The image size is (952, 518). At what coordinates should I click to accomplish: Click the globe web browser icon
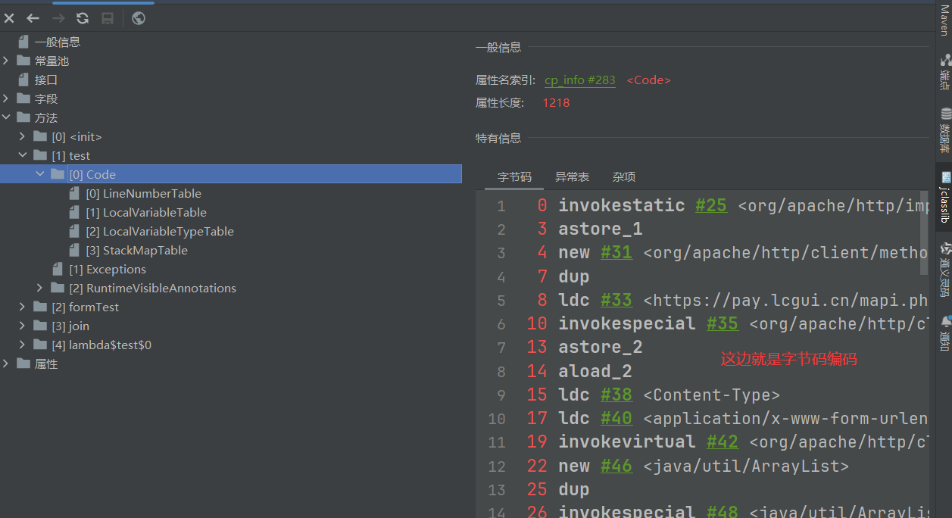pos(139,18)
